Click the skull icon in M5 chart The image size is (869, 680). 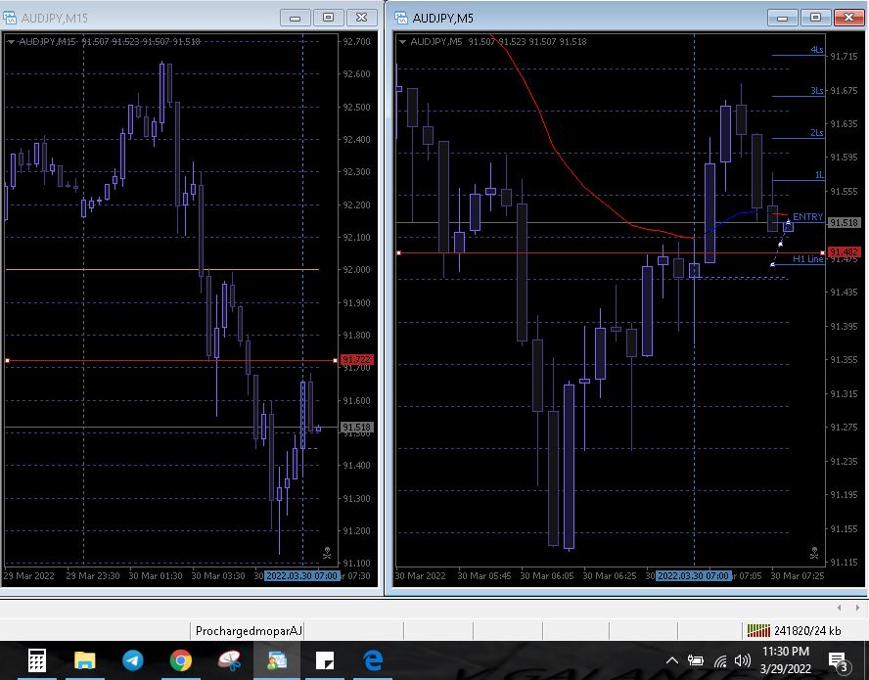click(x=814, y=552)
